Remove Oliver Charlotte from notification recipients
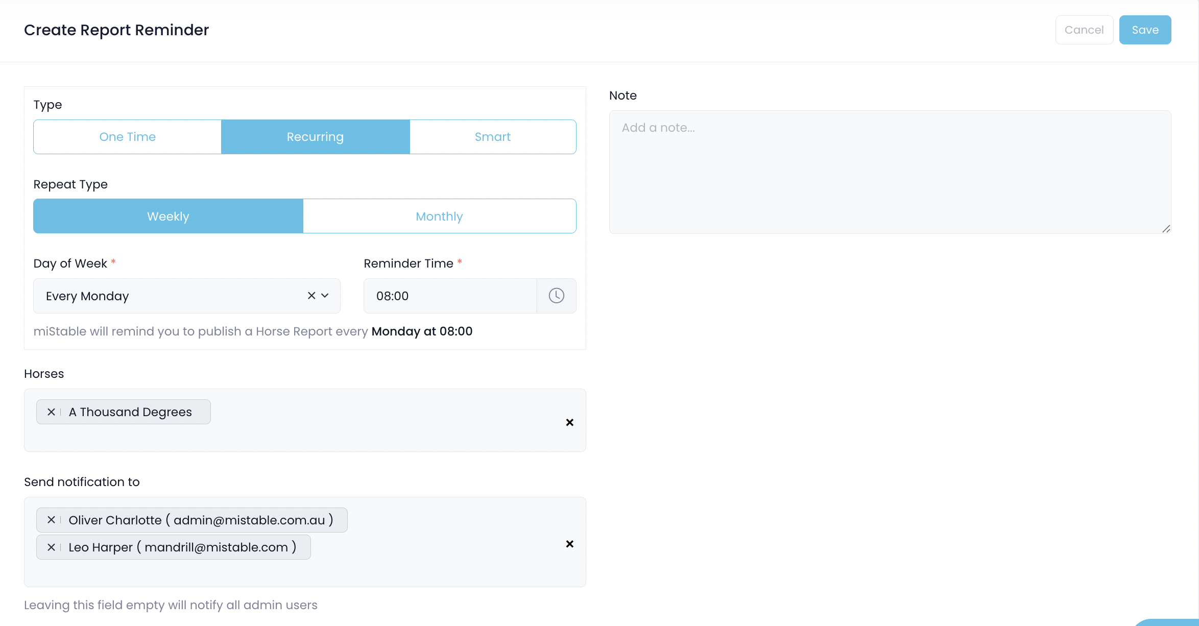Viewport: 1199px width, 626px height. 51,520
